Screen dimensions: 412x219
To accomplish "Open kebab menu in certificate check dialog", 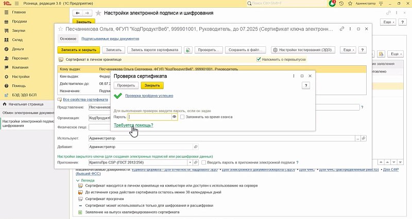I will (294, 76).
